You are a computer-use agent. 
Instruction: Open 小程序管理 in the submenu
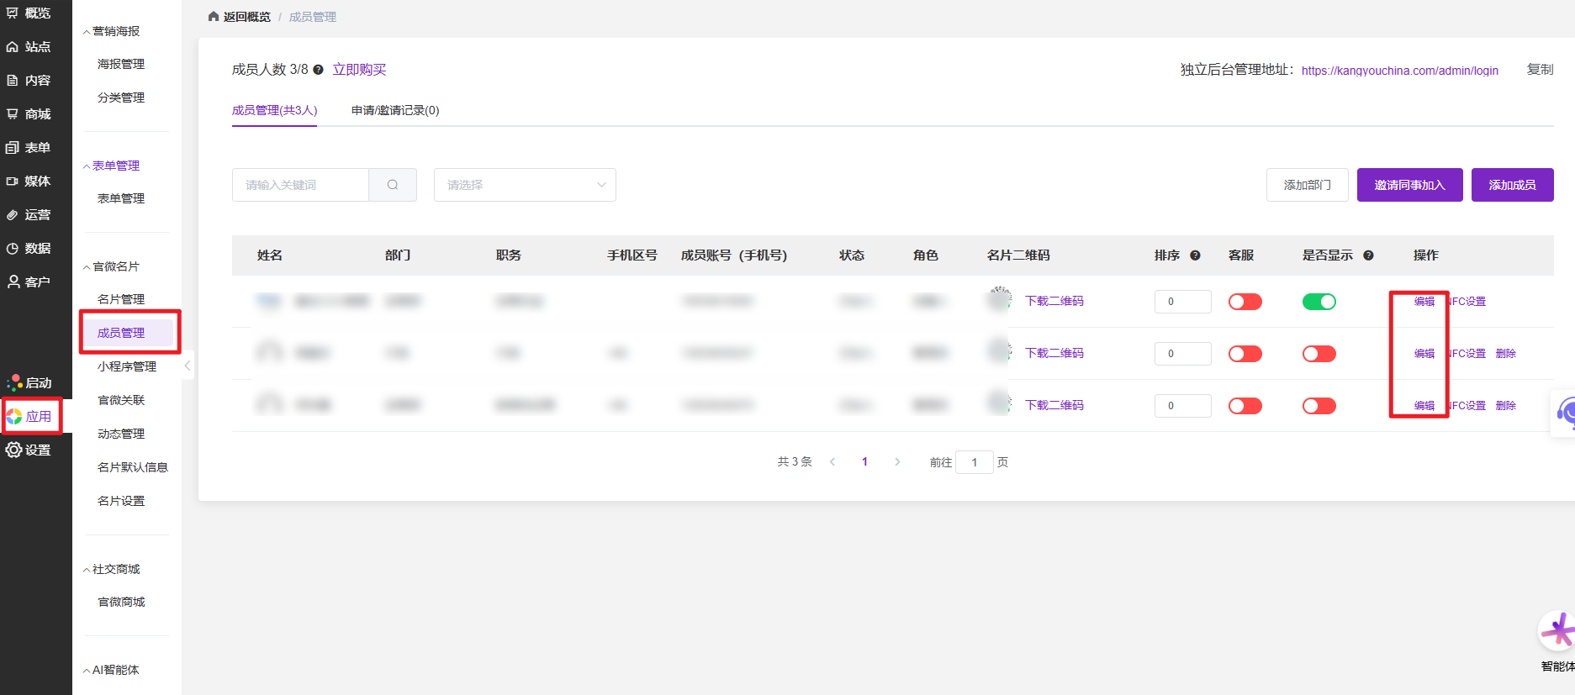tap(127, 366)
